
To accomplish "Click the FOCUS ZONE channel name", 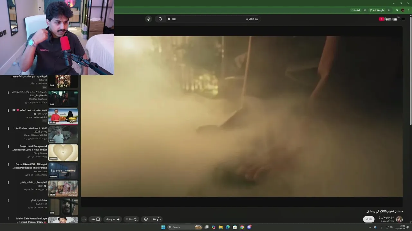I will click(x=41, y=171).
